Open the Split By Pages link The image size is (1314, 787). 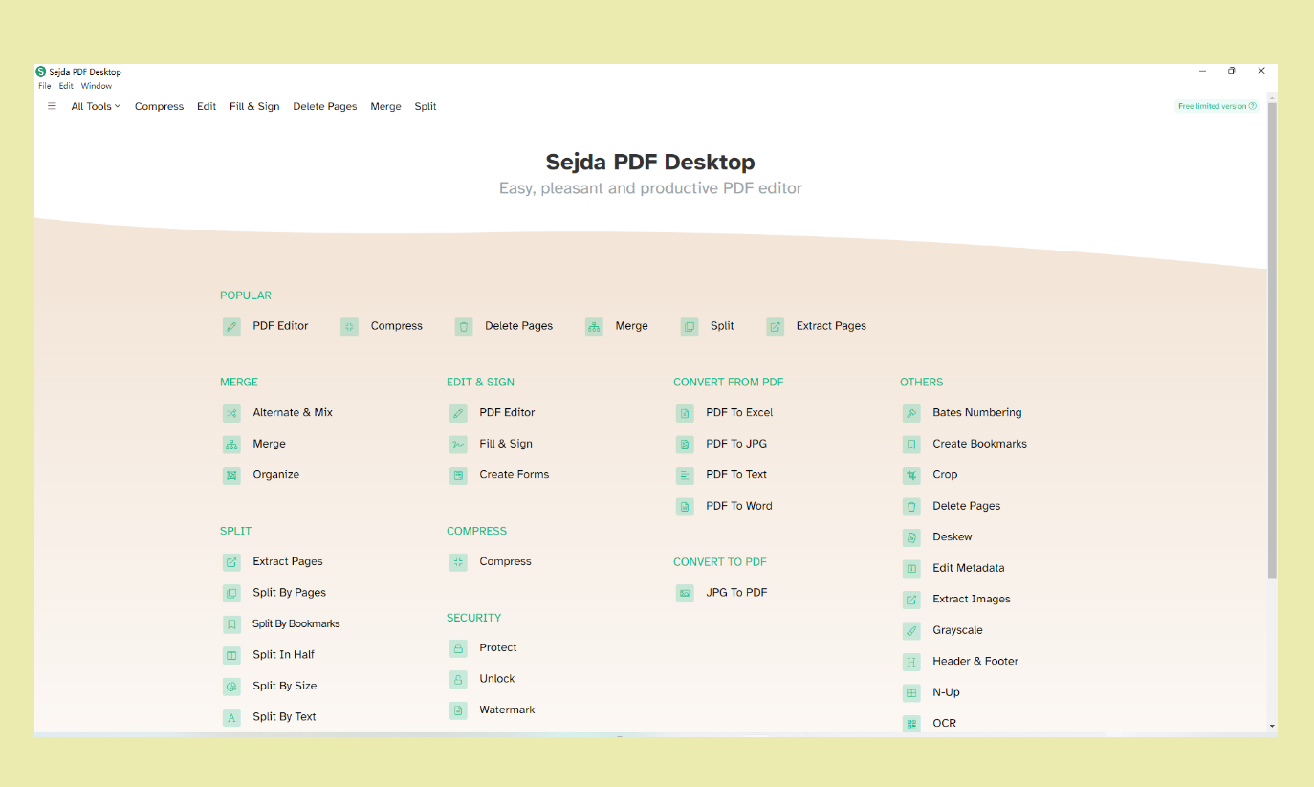(289, 593)
